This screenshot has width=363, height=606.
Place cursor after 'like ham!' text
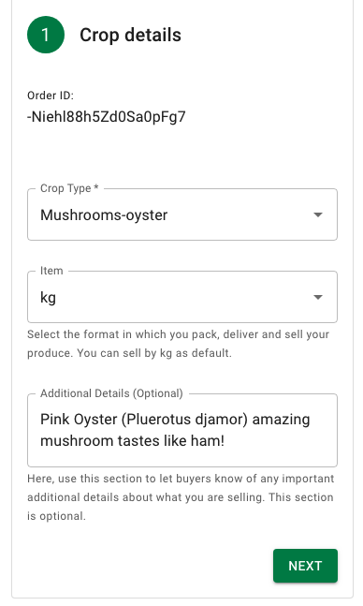(x=225, y=441)
